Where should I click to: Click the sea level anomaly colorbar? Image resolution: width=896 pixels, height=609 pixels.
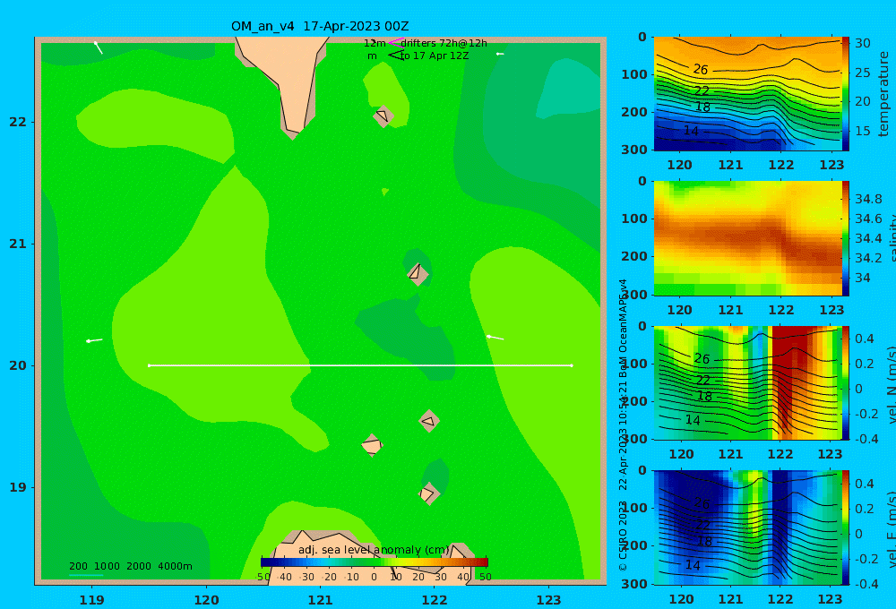[x=375, y=562]
